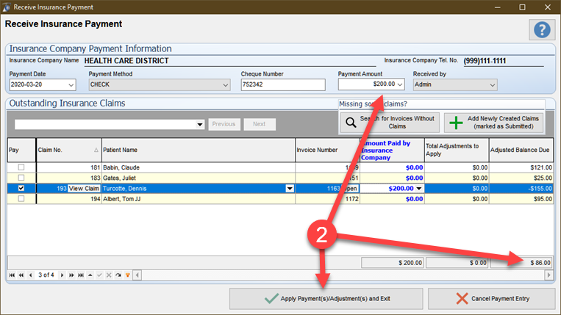Go to previous record arrow in navigator

click(29, 275)
